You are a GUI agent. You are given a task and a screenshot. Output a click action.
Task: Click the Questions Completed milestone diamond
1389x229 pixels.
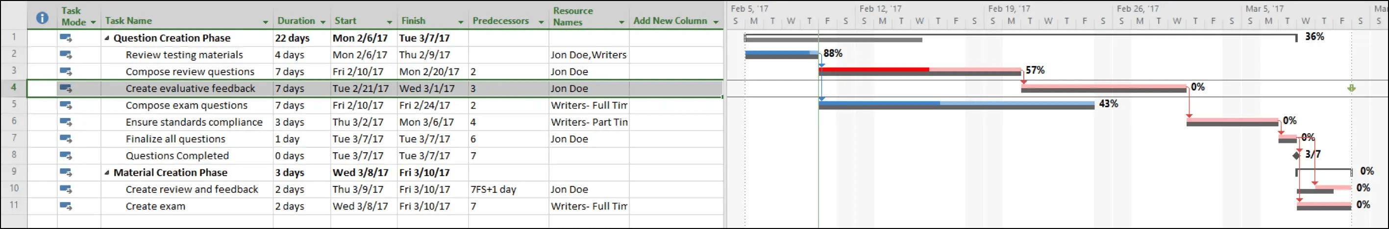[x=1296, y=156]
